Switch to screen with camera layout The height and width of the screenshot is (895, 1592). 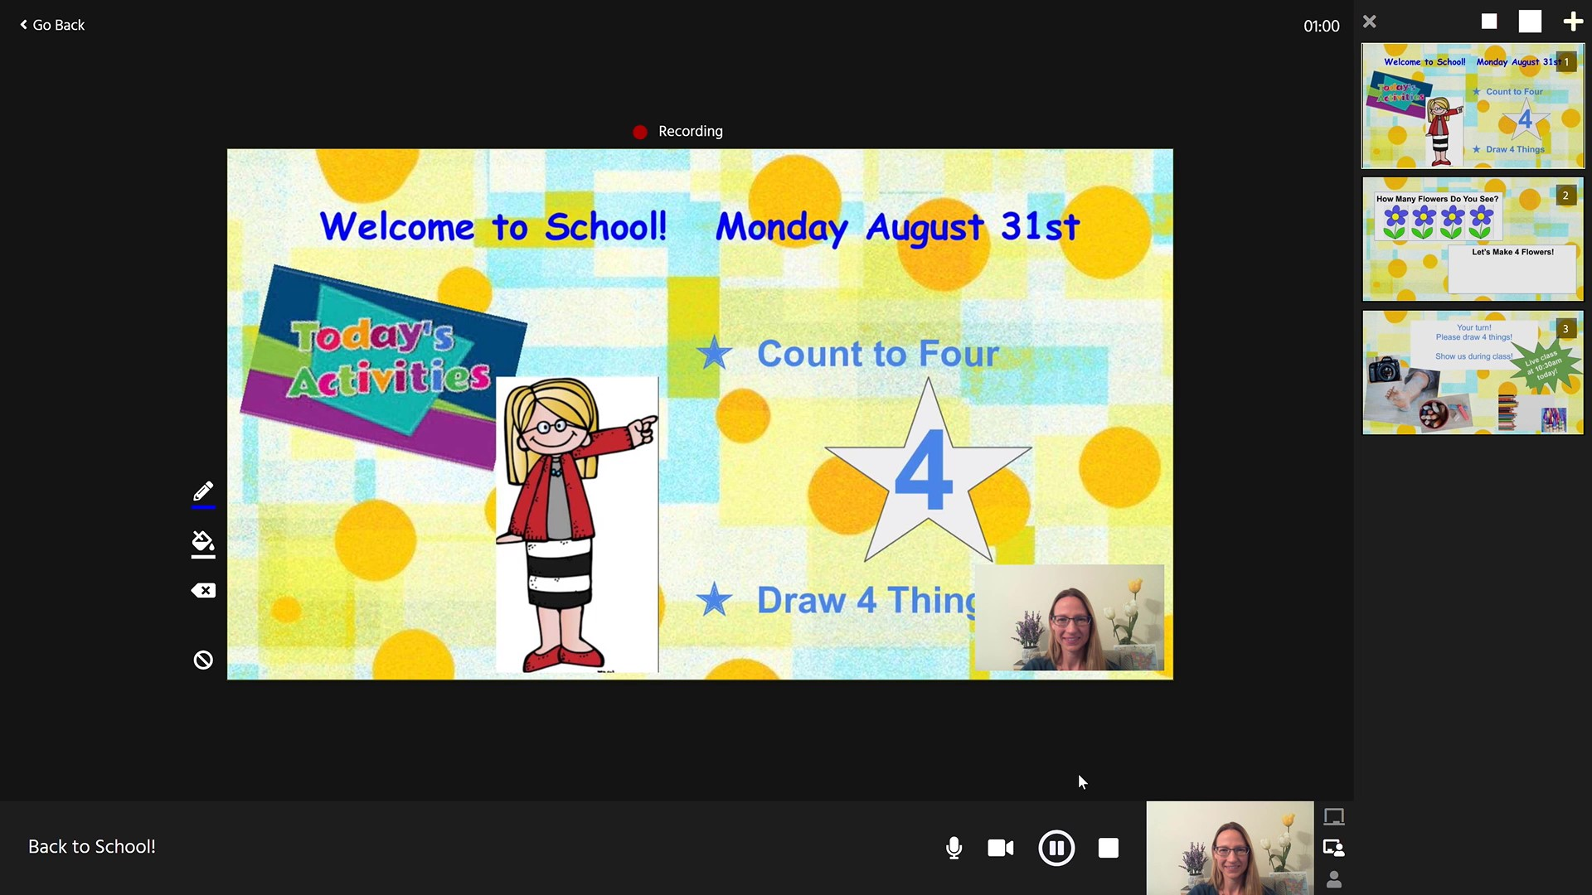click(1334, 848)
